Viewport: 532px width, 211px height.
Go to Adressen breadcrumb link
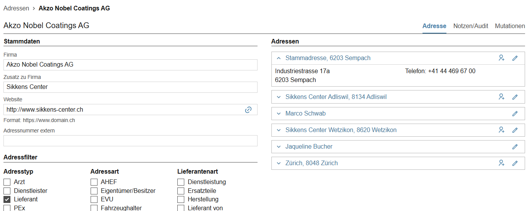click(x=16, y=8)
